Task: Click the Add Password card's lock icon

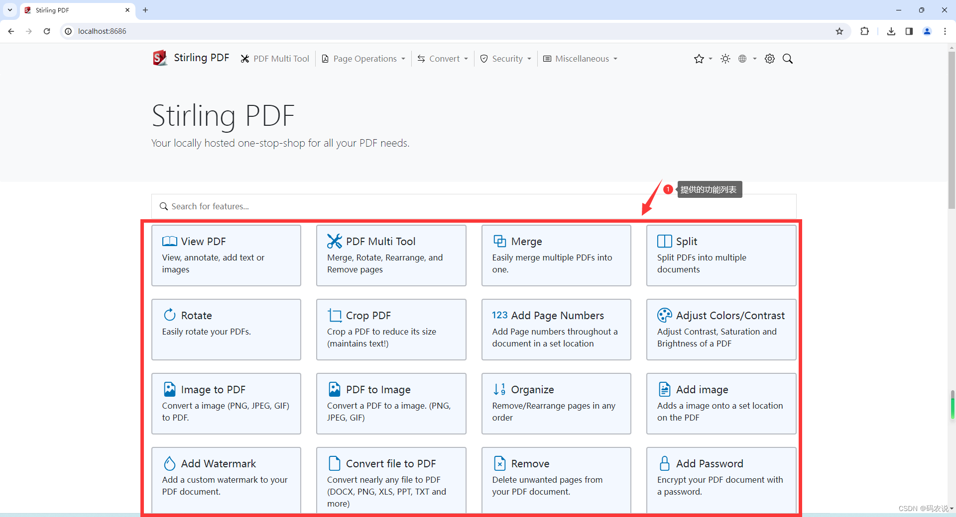Action: pos(665,463)
